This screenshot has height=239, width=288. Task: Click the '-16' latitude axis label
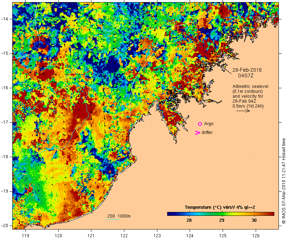coord(5,88)
